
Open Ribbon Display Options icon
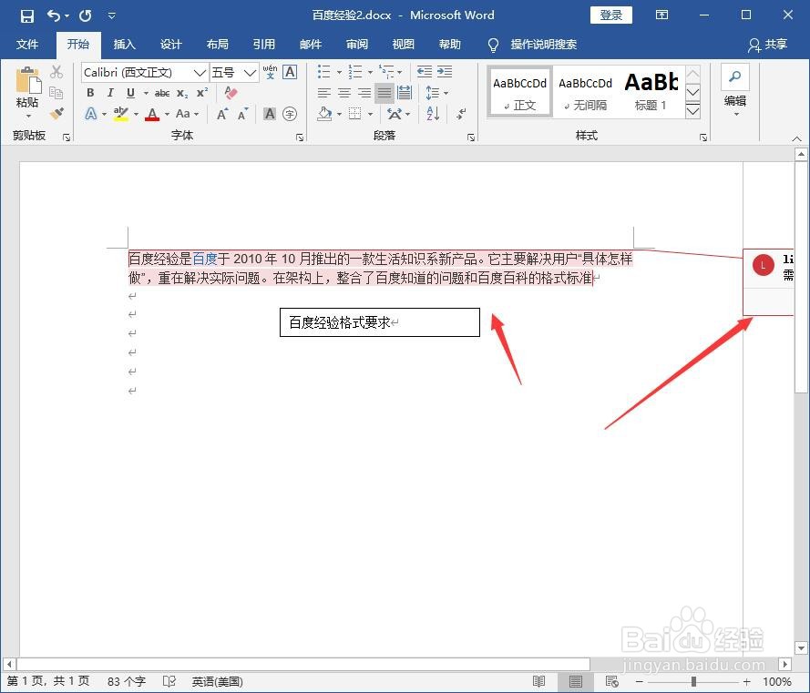click(x=661, y=15)
